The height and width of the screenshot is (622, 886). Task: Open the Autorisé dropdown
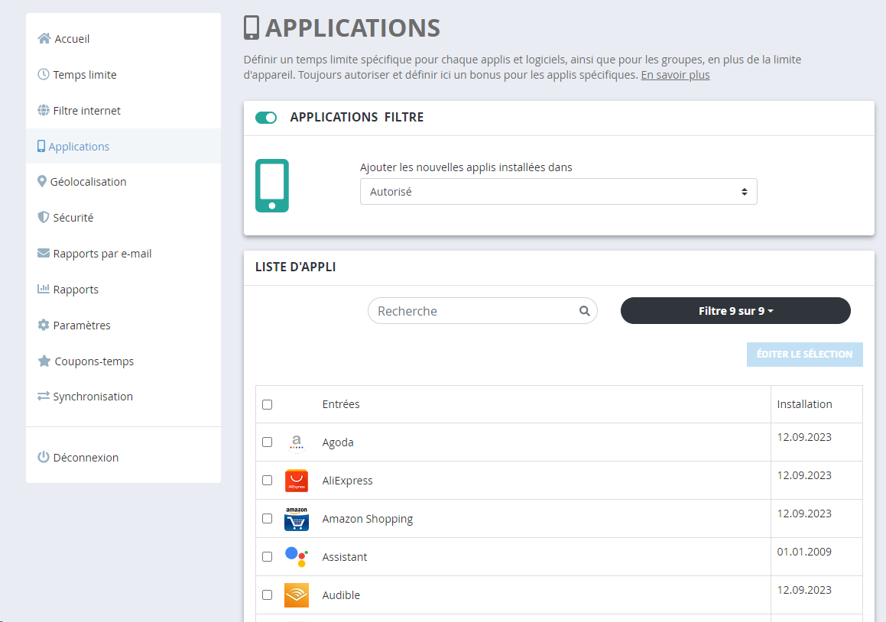[x=558, y=191]
